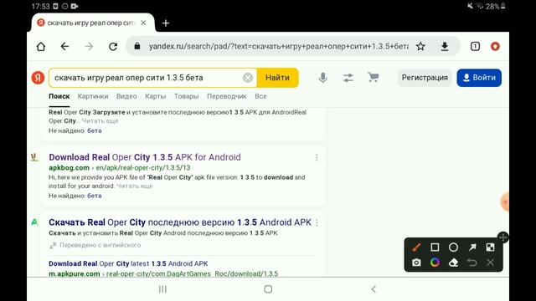
Task: Click 'Переведено с английского' label
Action: click(x=100, y=245)
